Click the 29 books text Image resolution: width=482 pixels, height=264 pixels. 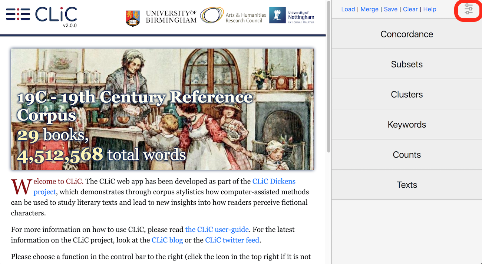53,135
